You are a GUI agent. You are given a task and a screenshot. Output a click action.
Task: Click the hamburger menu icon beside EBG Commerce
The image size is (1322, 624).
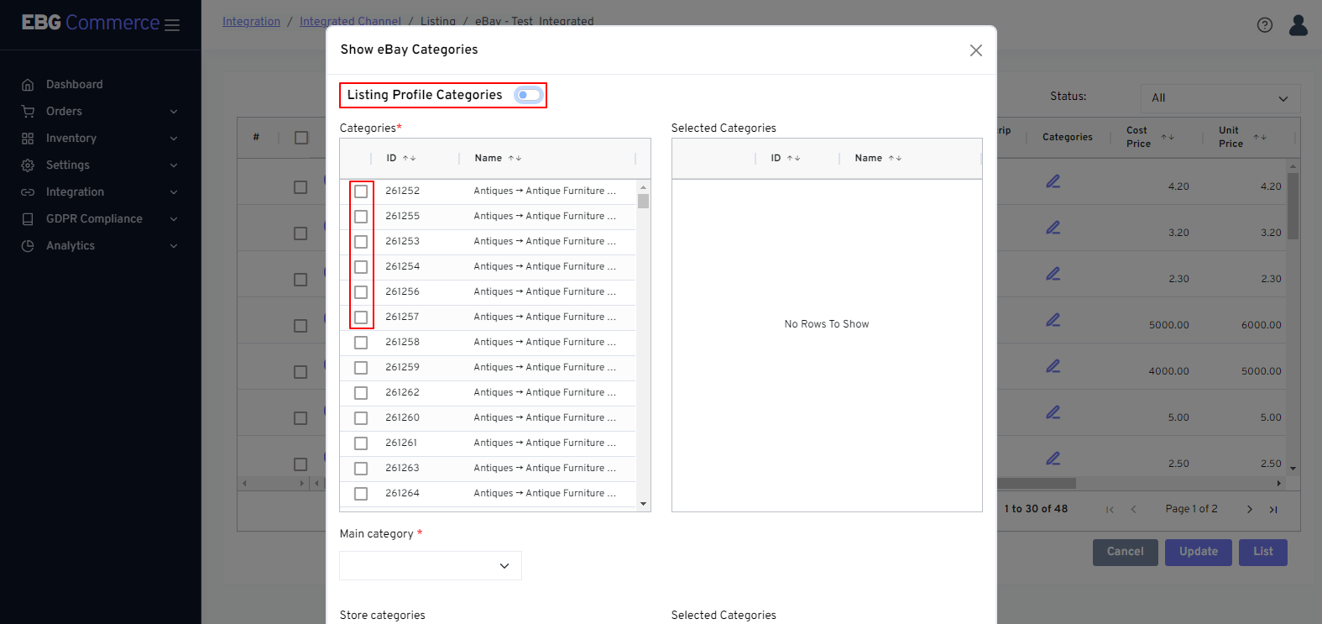click(172, 25)
